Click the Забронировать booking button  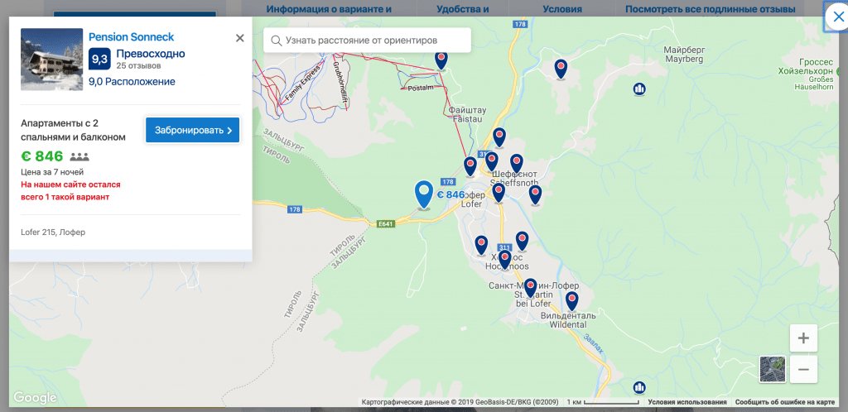tap(192, 130)
